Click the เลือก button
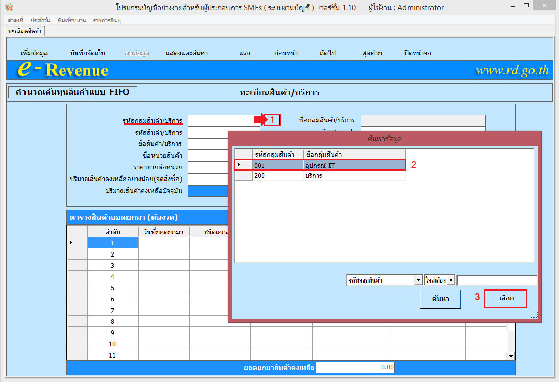The width and height of the screenshot is (559, 382). (505, 299)
